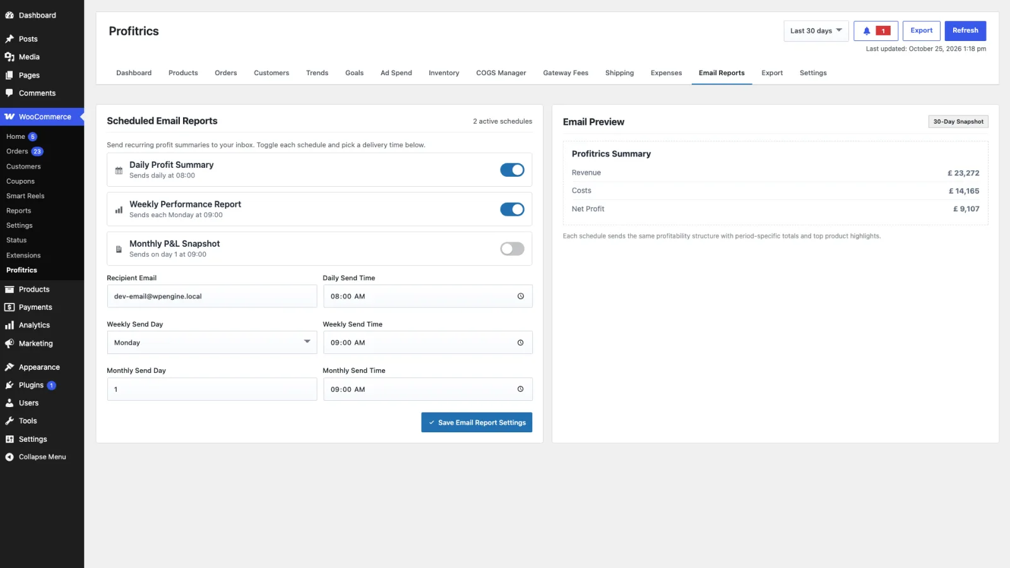Open the WordPress Settings sliders icon
The image size is (1010, 568).
click(x=9, y=439)
